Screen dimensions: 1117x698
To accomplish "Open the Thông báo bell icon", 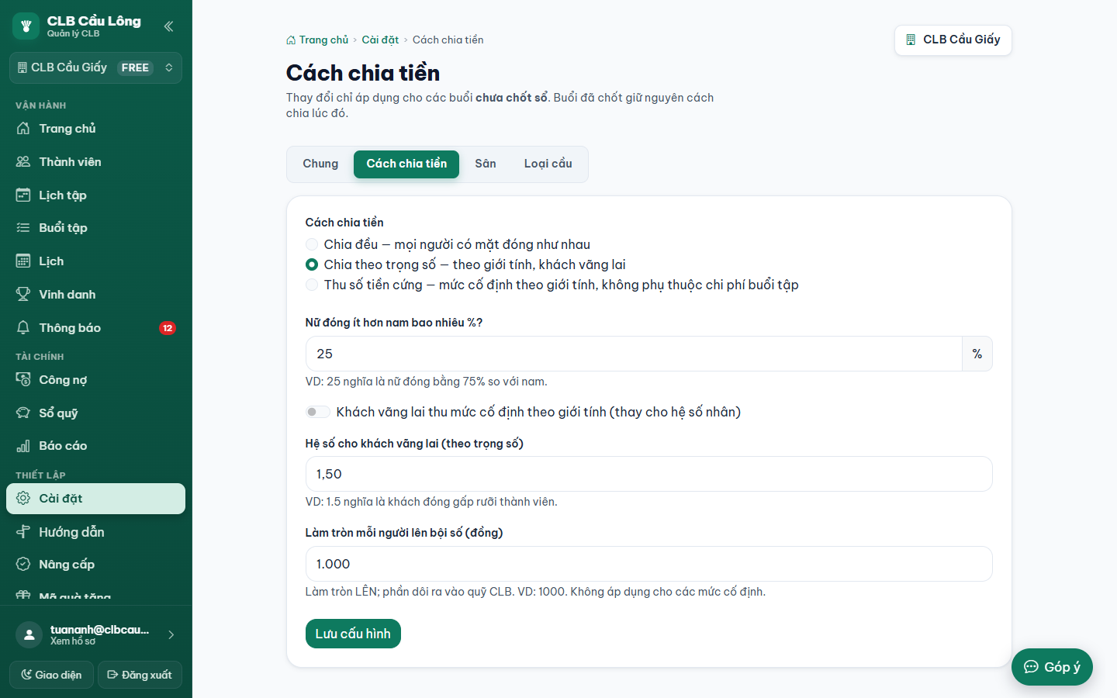I will click(x=23, y=327).
